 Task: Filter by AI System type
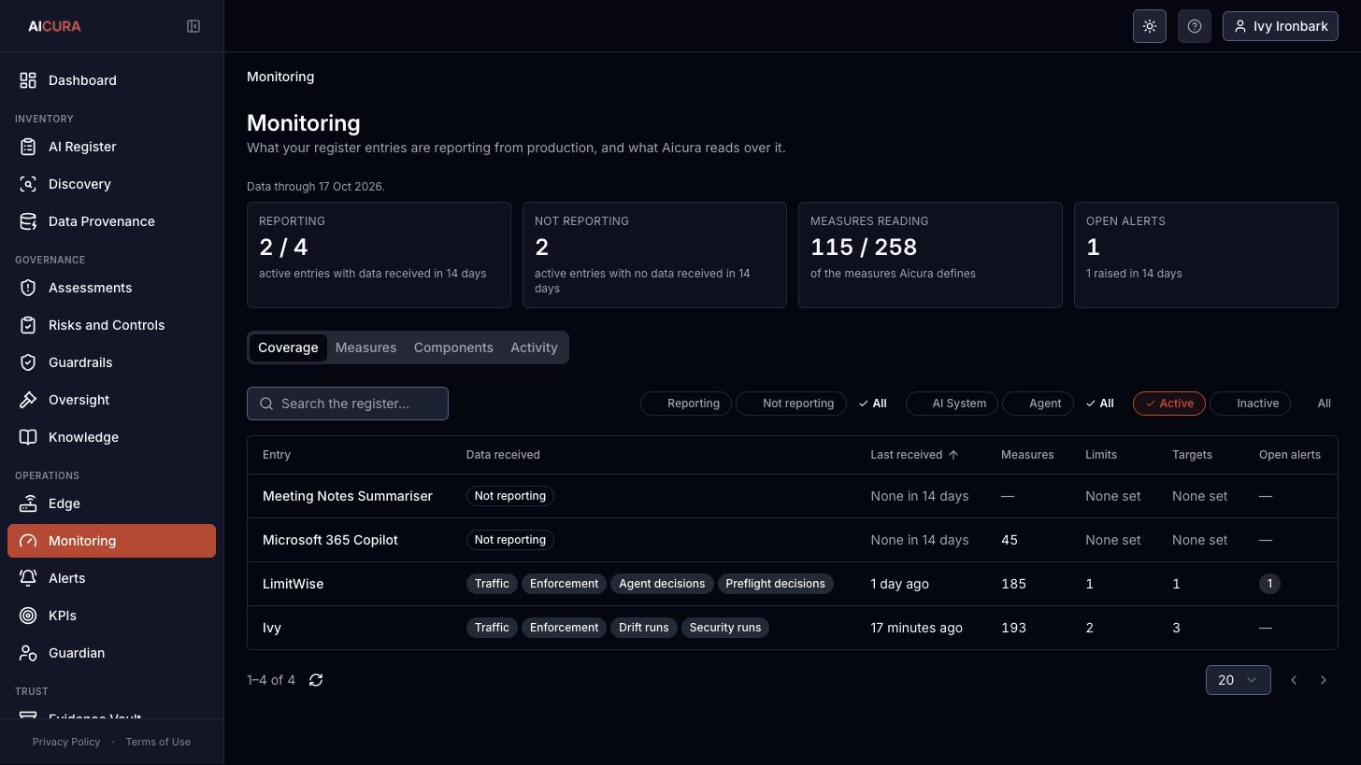tap(952, 404)
